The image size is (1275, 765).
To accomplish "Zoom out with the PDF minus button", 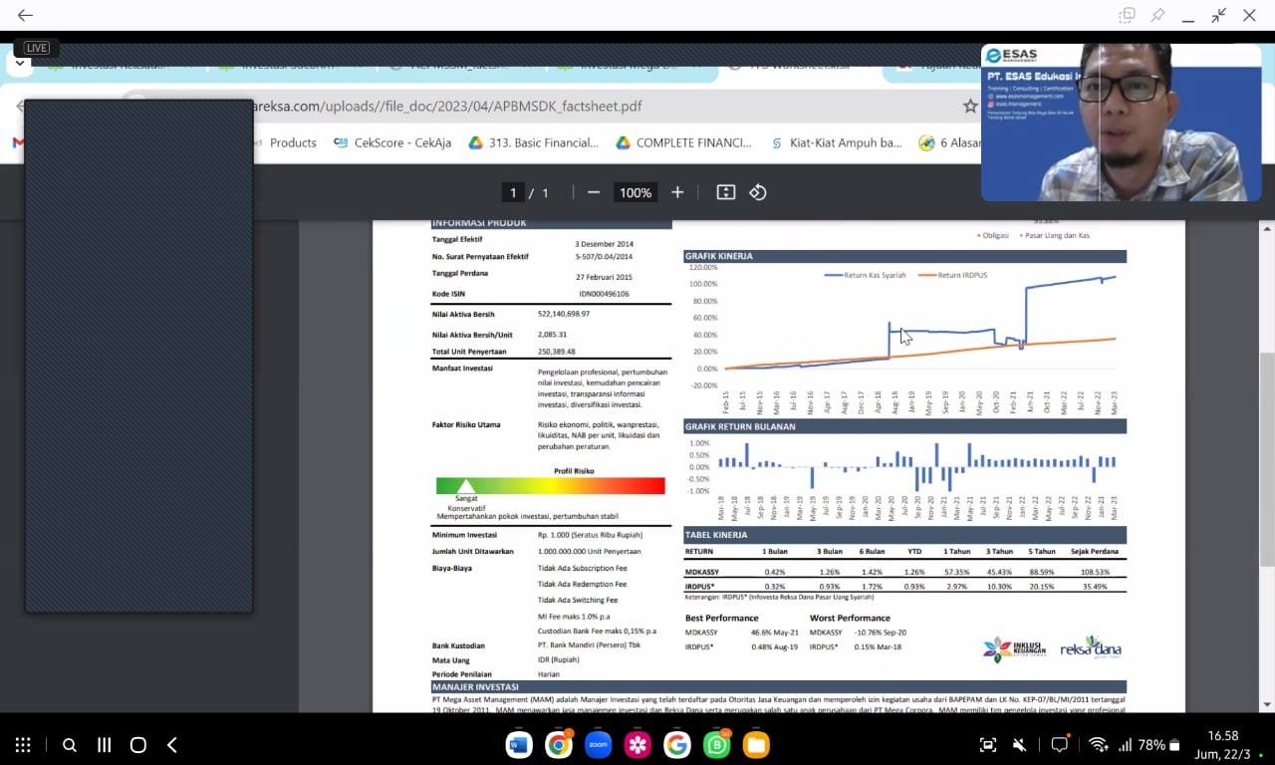I will click(x=594, y=192).
